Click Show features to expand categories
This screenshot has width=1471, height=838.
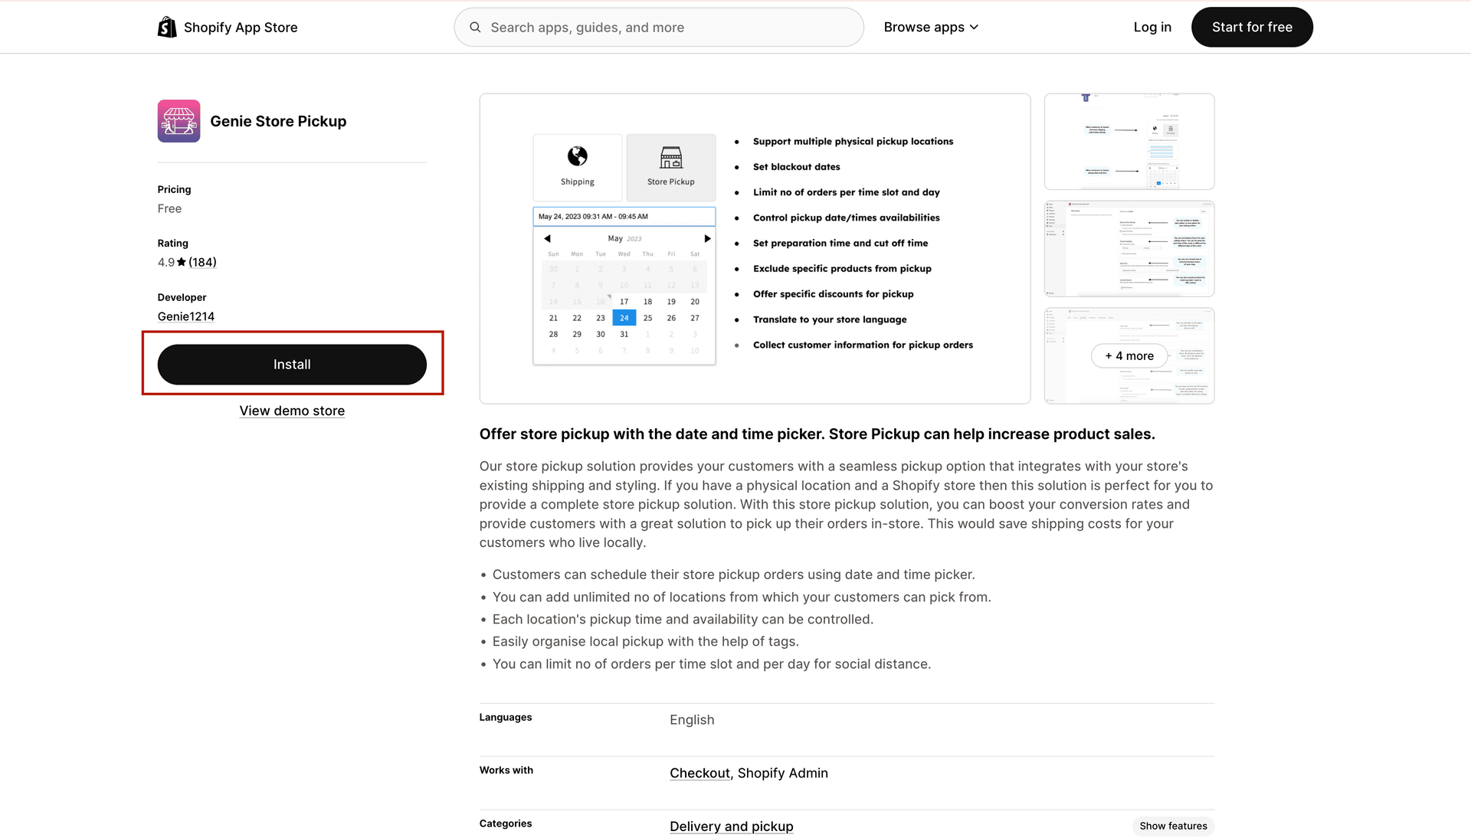(1173, 826)
